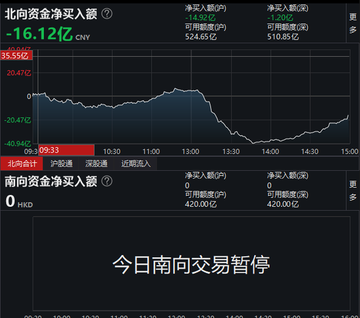
Task: Click northbound 净买入额(沪) value -14.92亿
Action: point(200,18)
